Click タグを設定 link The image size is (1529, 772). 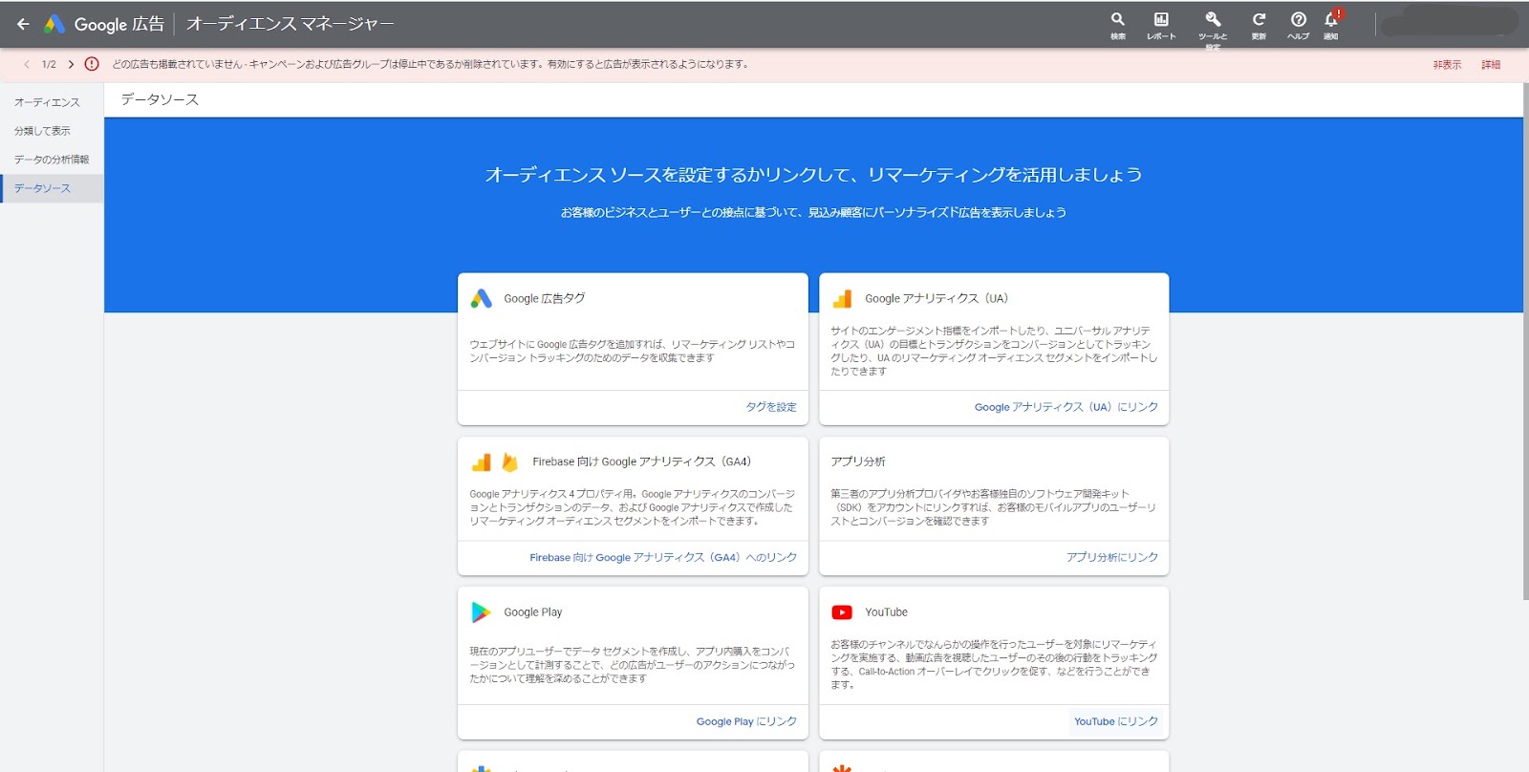(771, 407)
